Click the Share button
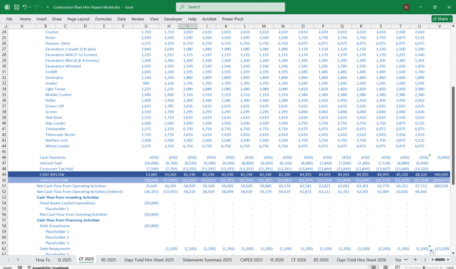The image size is (456, 269). click(x=439, y=18)
